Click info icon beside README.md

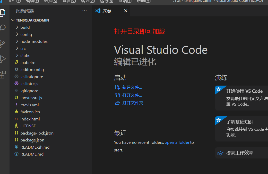16,154
